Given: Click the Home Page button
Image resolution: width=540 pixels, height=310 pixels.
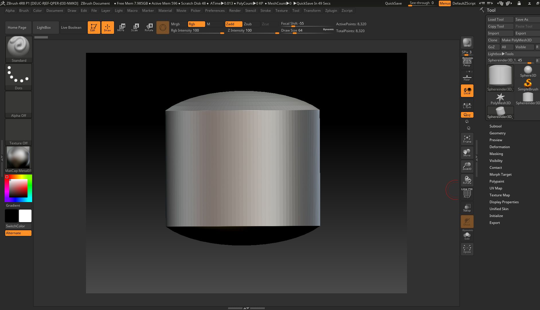Looking at the screenshot, I should [18, 28].
